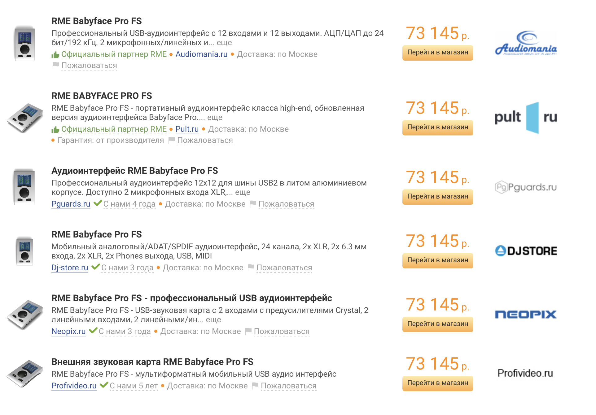Viewport: 596px width, 415px height.
Task: Click the DJSTORE logo
Action: [526, 251]
